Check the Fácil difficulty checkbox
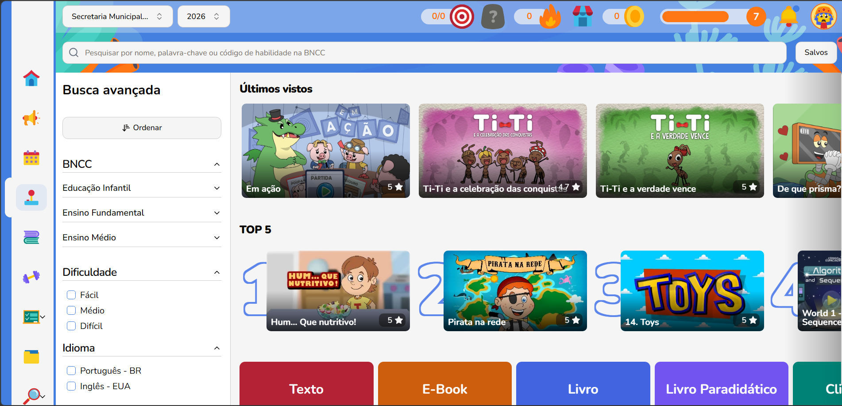 coord(71,295)
